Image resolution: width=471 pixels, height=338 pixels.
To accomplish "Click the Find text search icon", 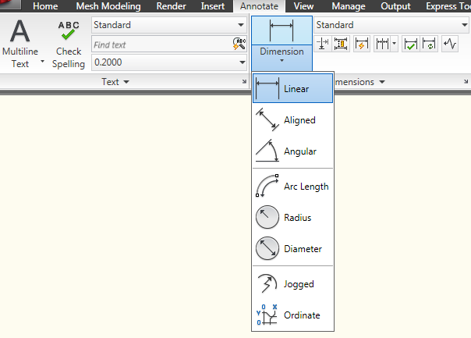I will pos(239,44).
